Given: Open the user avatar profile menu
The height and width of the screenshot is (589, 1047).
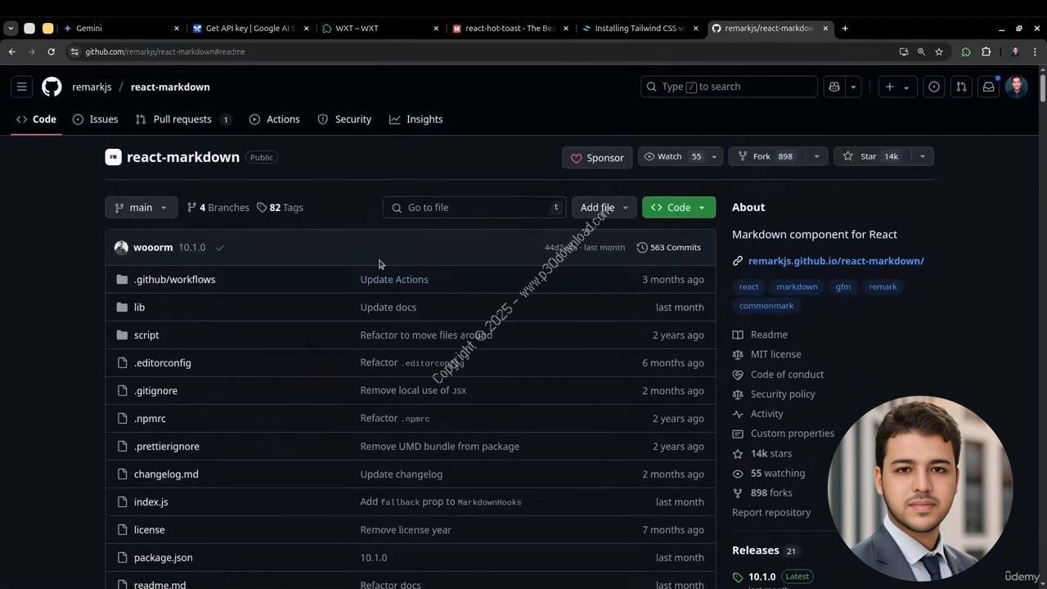Looking at the screenshot, I should point(1016,87).
